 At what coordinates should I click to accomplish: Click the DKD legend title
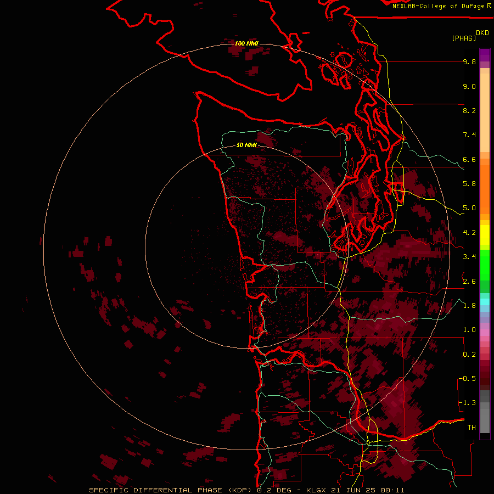tap(482, 33)
